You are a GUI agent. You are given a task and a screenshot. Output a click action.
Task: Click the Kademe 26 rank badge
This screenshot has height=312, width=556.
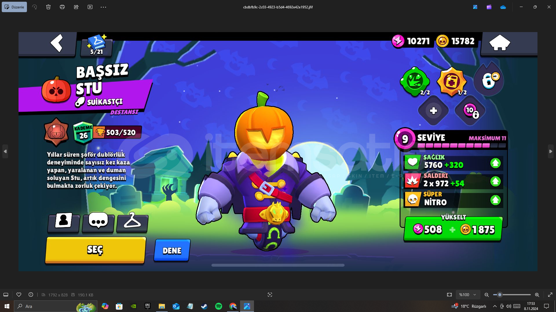click(83, 133)
